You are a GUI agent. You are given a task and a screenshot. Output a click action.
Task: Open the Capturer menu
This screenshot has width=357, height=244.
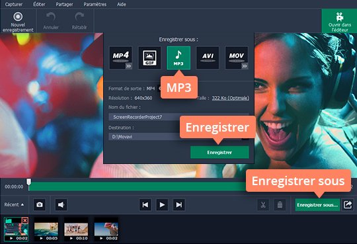pos(14,4)
